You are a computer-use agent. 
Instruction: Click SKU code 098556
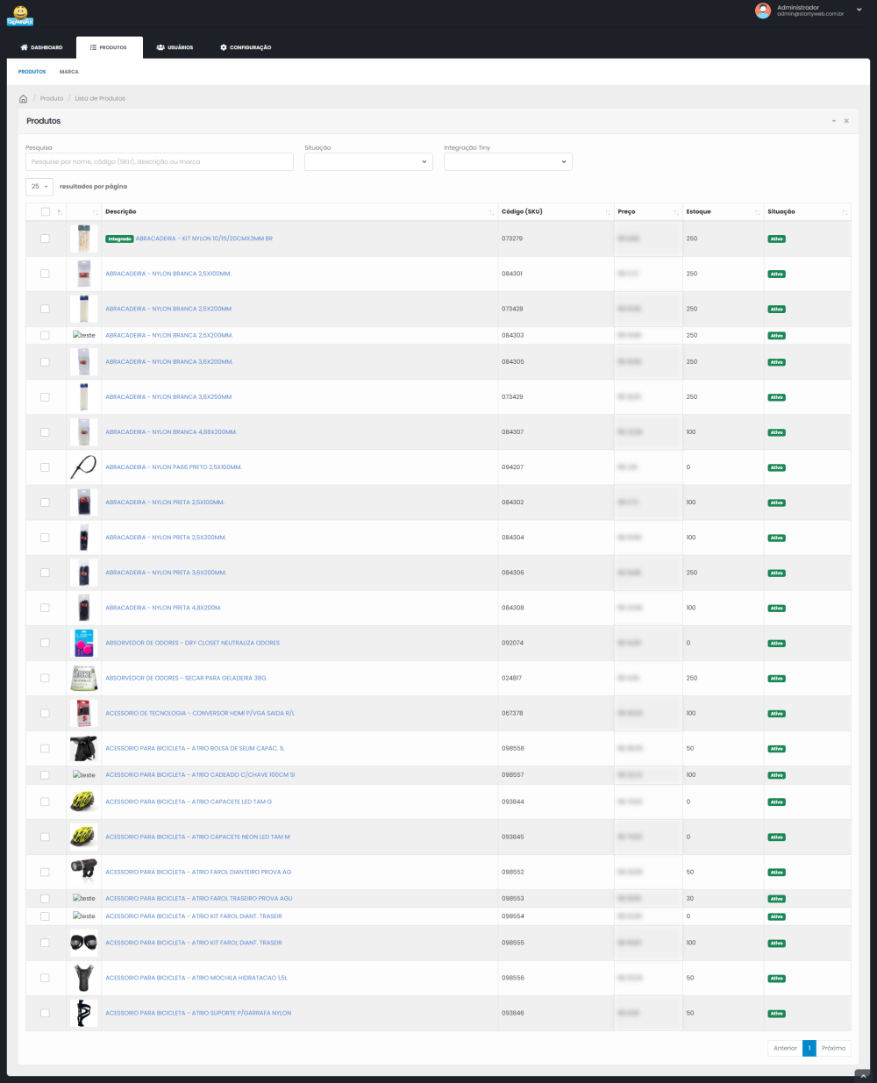tap(513, 978)
